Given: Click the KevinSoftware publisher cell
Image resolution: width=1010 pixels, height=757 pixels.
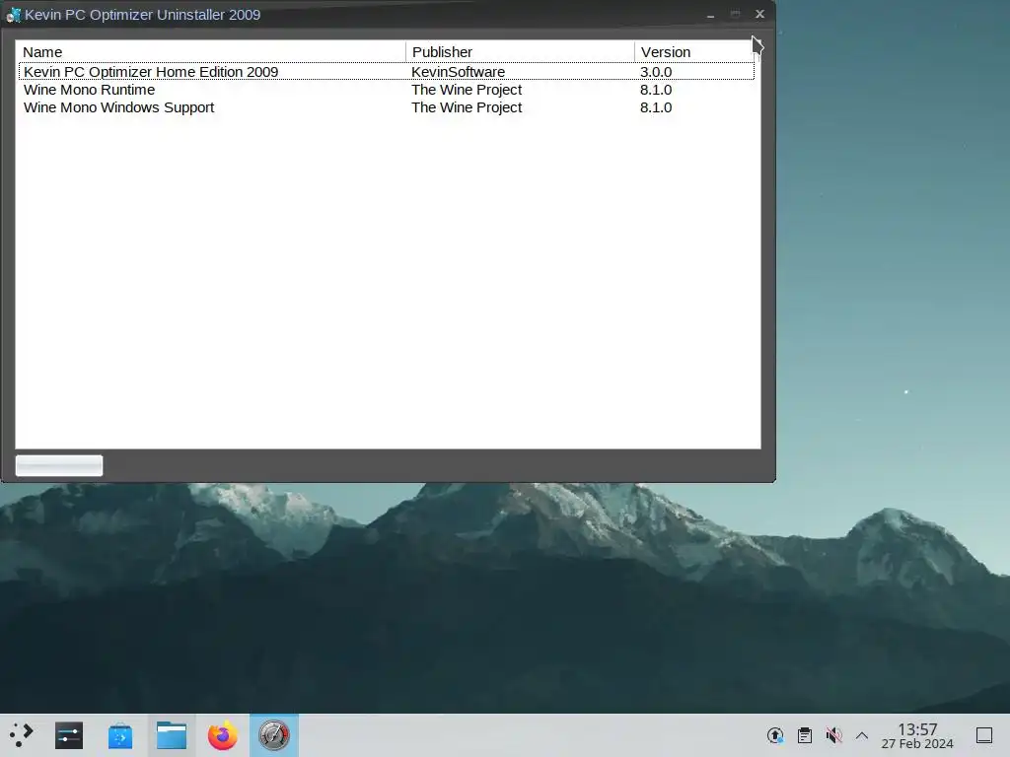Looking at the screenshot, I should [x=458, y=71].
